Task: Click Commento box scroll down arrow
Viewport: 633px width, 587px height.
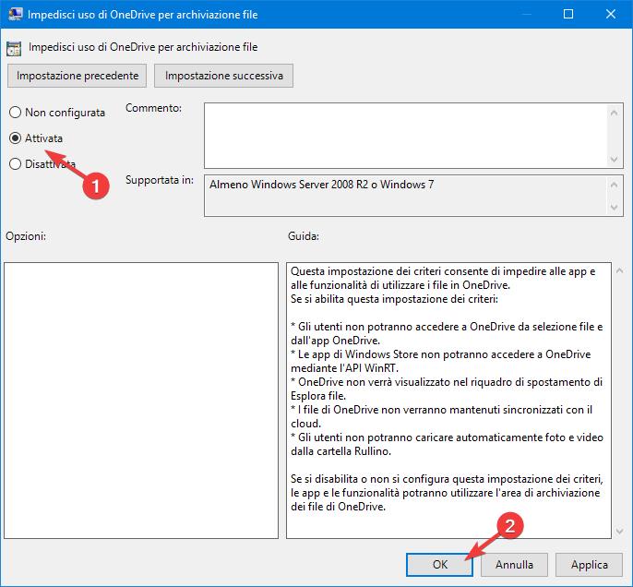Action: pos(614,159)
